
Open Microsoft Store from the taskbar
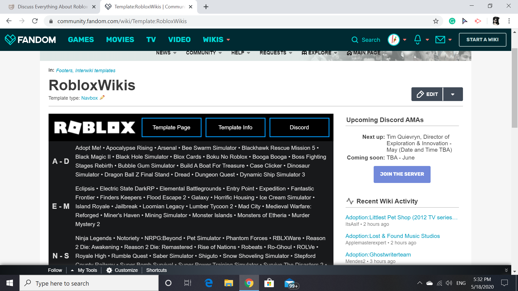(x=269, y=283)
